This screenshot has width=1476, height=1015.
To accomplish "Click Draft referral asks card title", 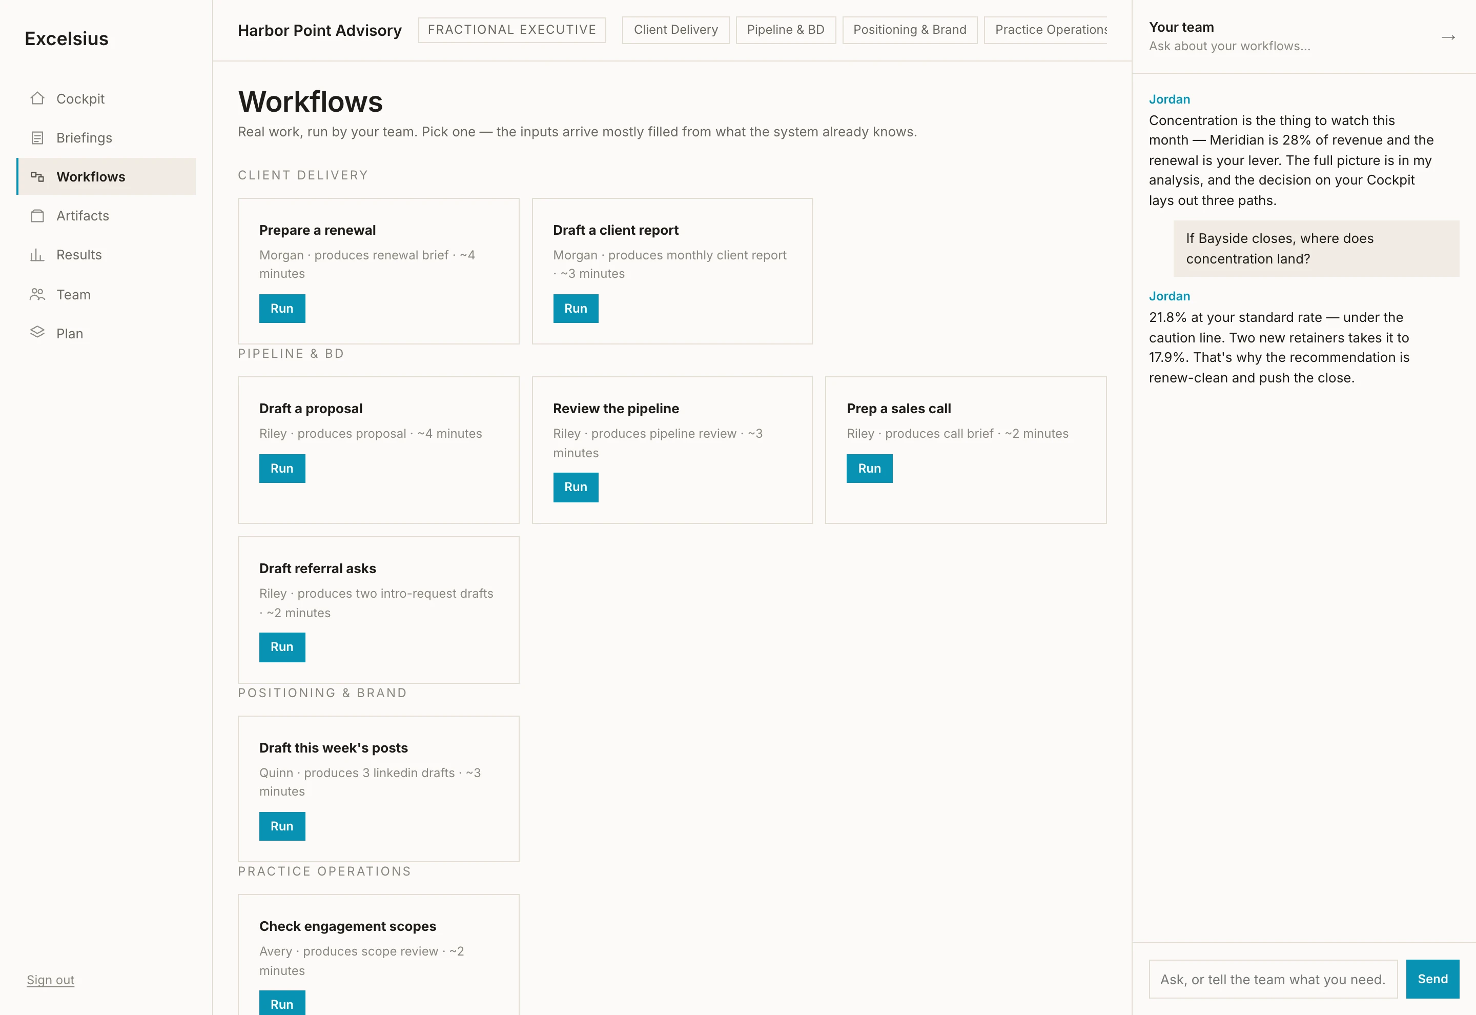I will click(317, 569).
